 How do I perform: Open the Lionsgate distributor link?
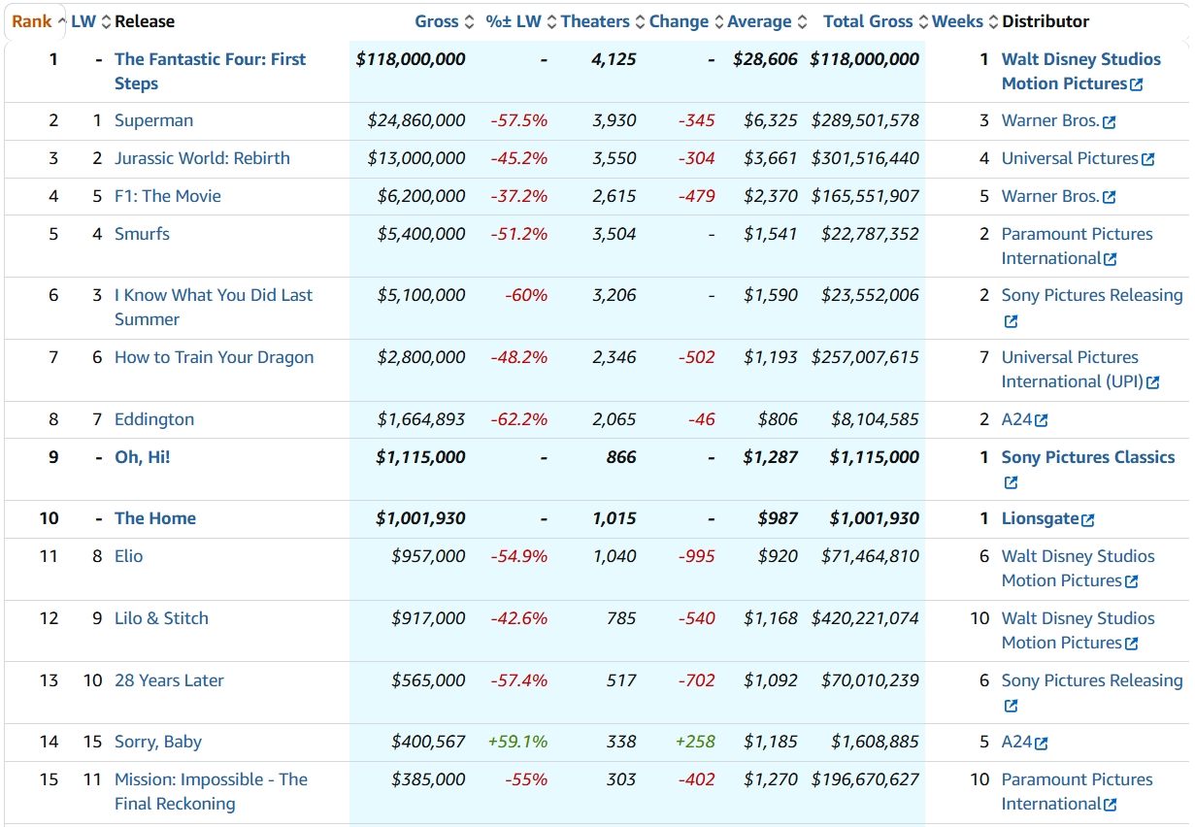click(x=1041, y=518)
